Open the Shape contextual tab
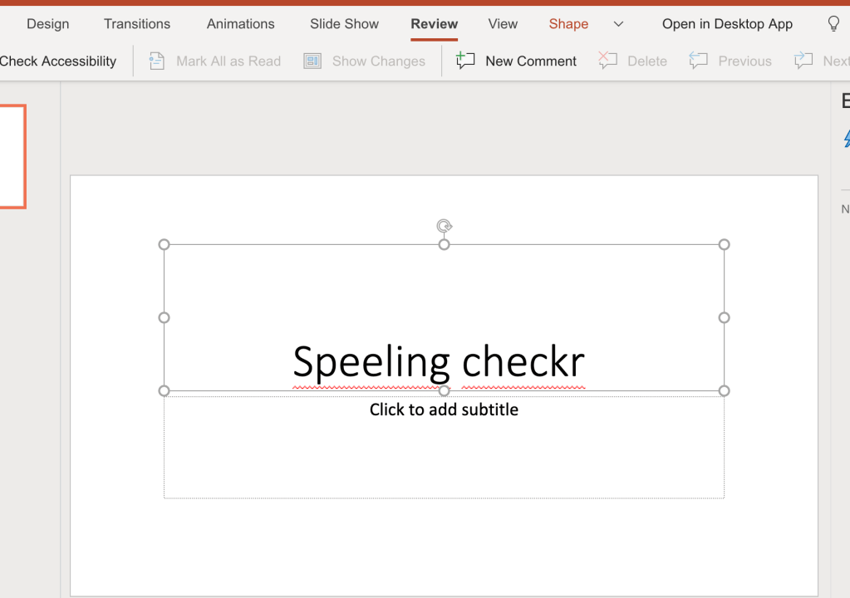Screen dimensions: 850x598 click(568, 24)
